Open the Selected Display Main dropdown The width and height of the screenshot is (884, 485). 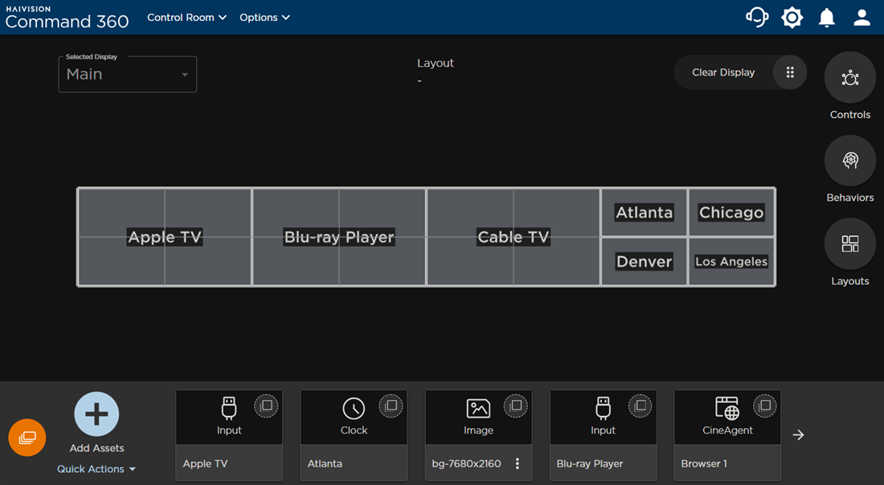[128, 74]
